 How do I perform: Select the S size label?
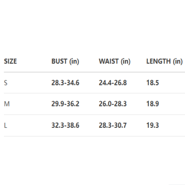point(6,83)
